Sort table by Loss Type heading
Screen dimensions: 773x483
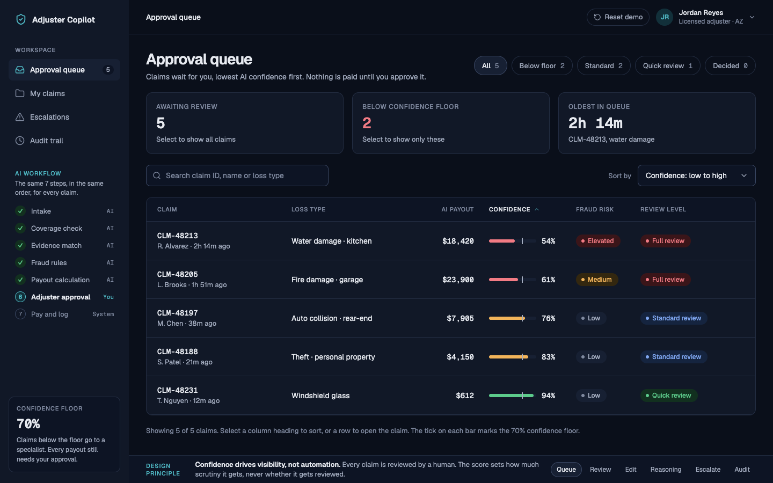(x=309, y=209)
